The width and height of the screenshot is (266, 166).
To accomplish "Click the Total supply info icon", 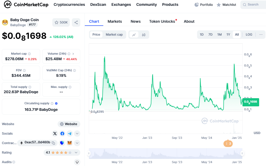I will click(30, 87).
